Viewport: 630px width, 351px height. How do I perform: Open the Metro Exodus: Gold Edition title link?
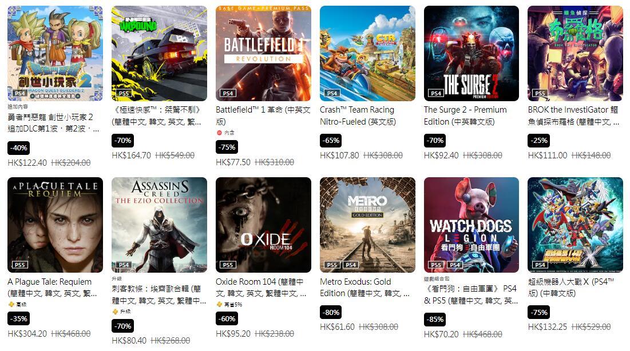(x=364, y=288)
